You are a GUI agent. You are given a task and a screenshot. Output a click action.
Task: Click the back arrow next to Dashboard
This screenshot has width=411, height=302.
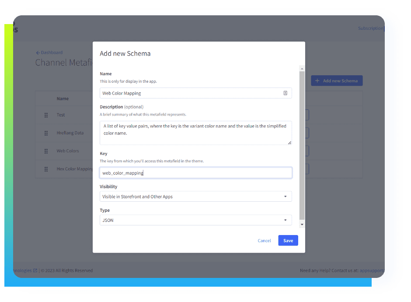(38, 53)
